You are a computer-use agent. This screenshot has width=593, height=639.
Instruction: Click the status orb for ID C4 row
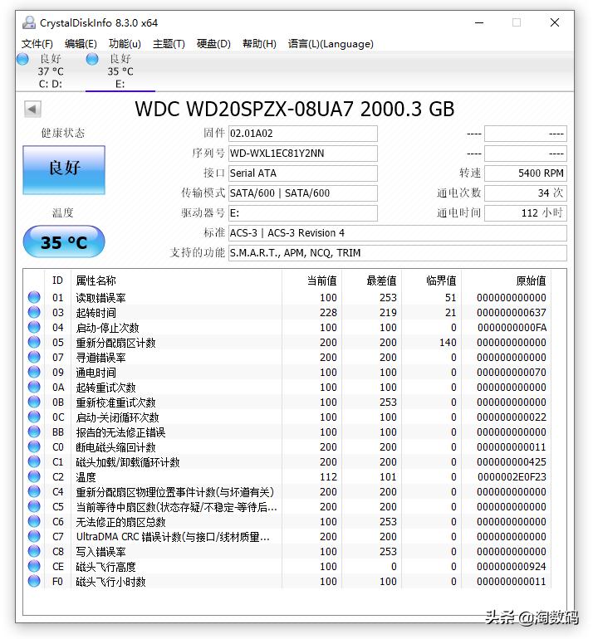tap(34, 491)
